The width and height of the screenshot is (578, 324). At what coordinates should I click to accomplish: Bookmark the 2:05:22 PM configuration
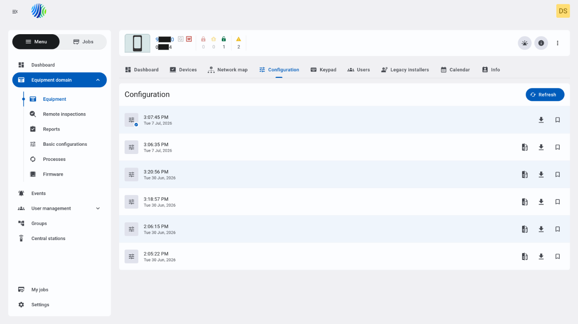pos(558,257)
